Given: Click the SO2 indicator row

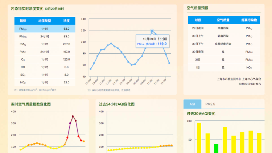Looking at the screenshot, I should tap(45, 75).
